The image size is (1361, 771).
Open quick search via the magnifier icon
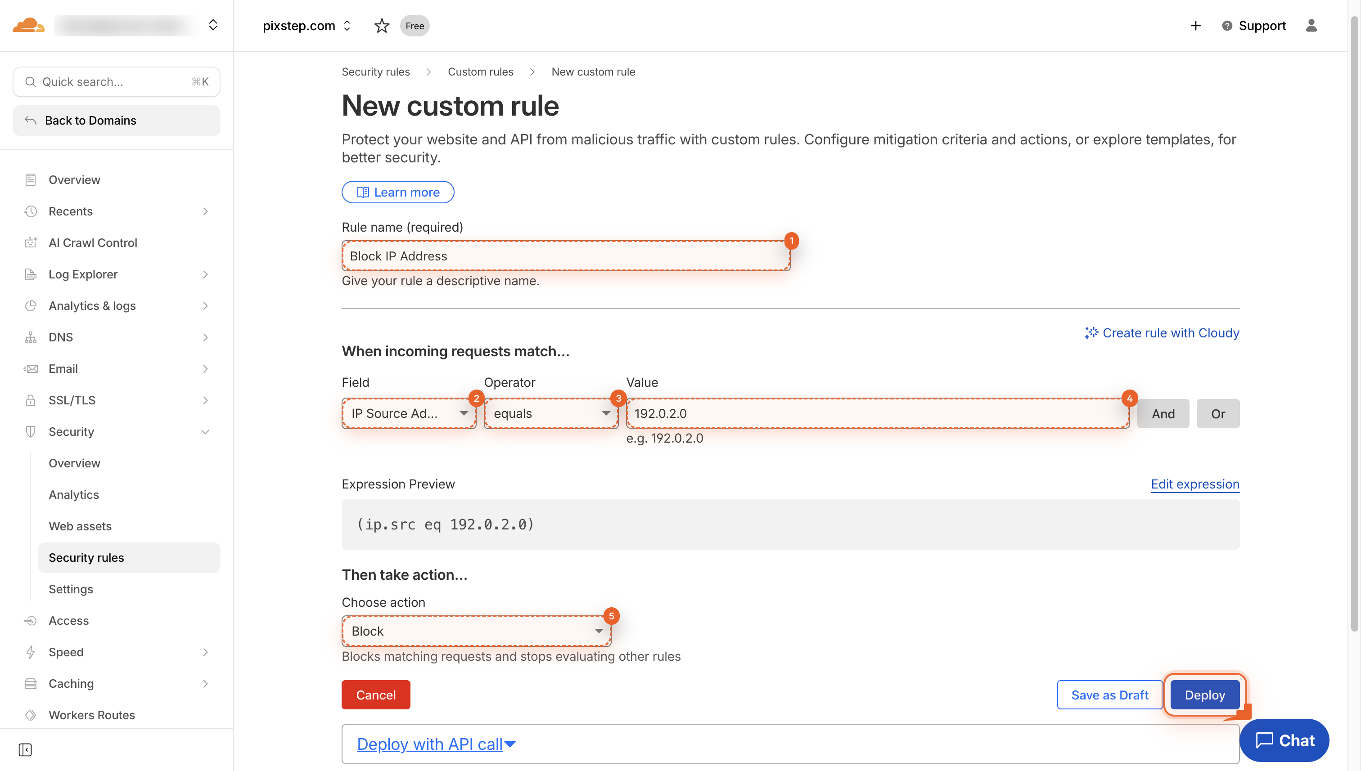coord(30,81)
